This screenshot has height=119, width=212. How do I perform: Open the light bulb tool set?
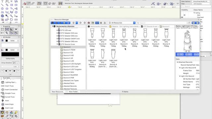coord(16,112)
